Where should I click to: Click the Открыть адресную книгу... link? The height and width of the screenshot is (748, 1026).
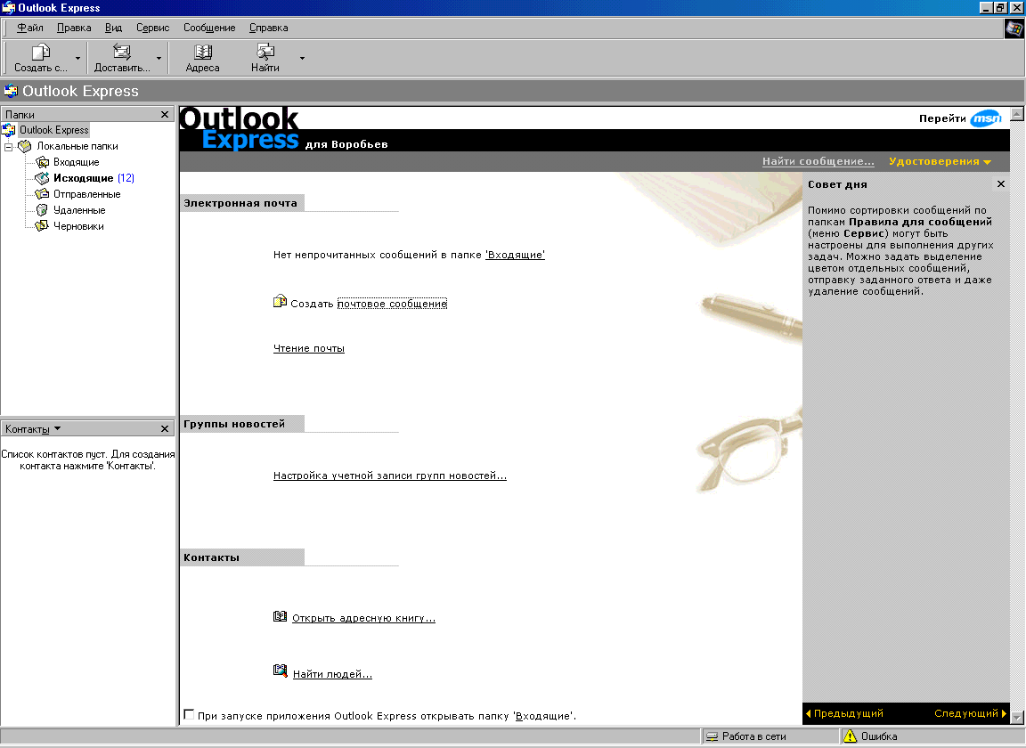[x=363, y=618]
